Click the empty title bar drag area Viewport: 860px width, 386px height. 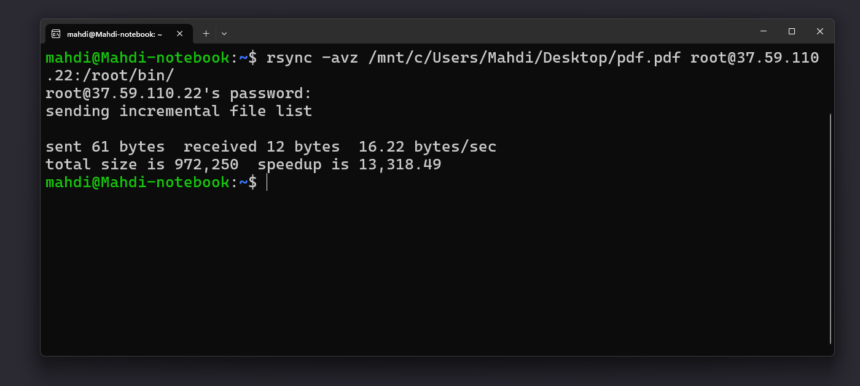491,32
